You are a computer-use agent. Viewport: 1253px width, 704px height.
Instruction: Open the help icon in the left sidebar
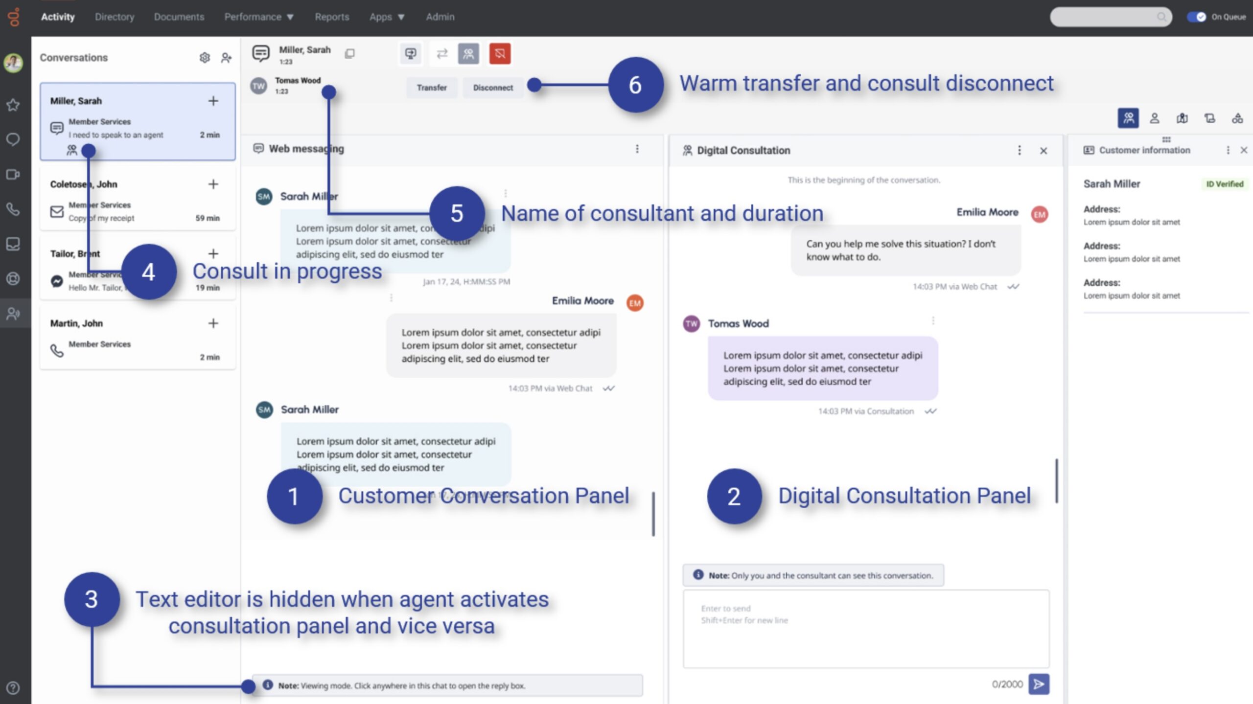tap(13, 688)
